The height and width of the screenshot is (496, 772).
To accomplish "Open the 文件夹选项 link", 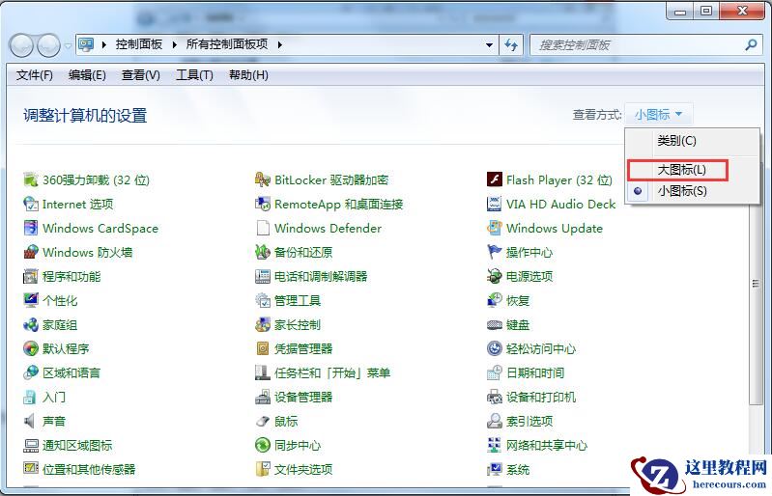I will pos(303,469).
